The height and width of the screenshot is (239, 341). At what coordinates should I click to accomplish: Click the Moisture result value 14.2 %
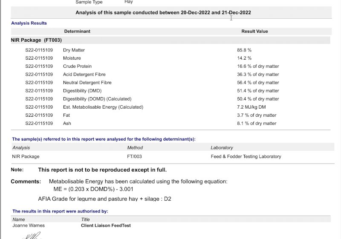(244, 58)
